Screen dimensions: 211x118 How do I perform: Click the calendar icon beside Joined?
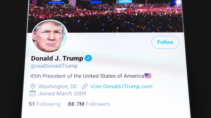tap(33, 94)
